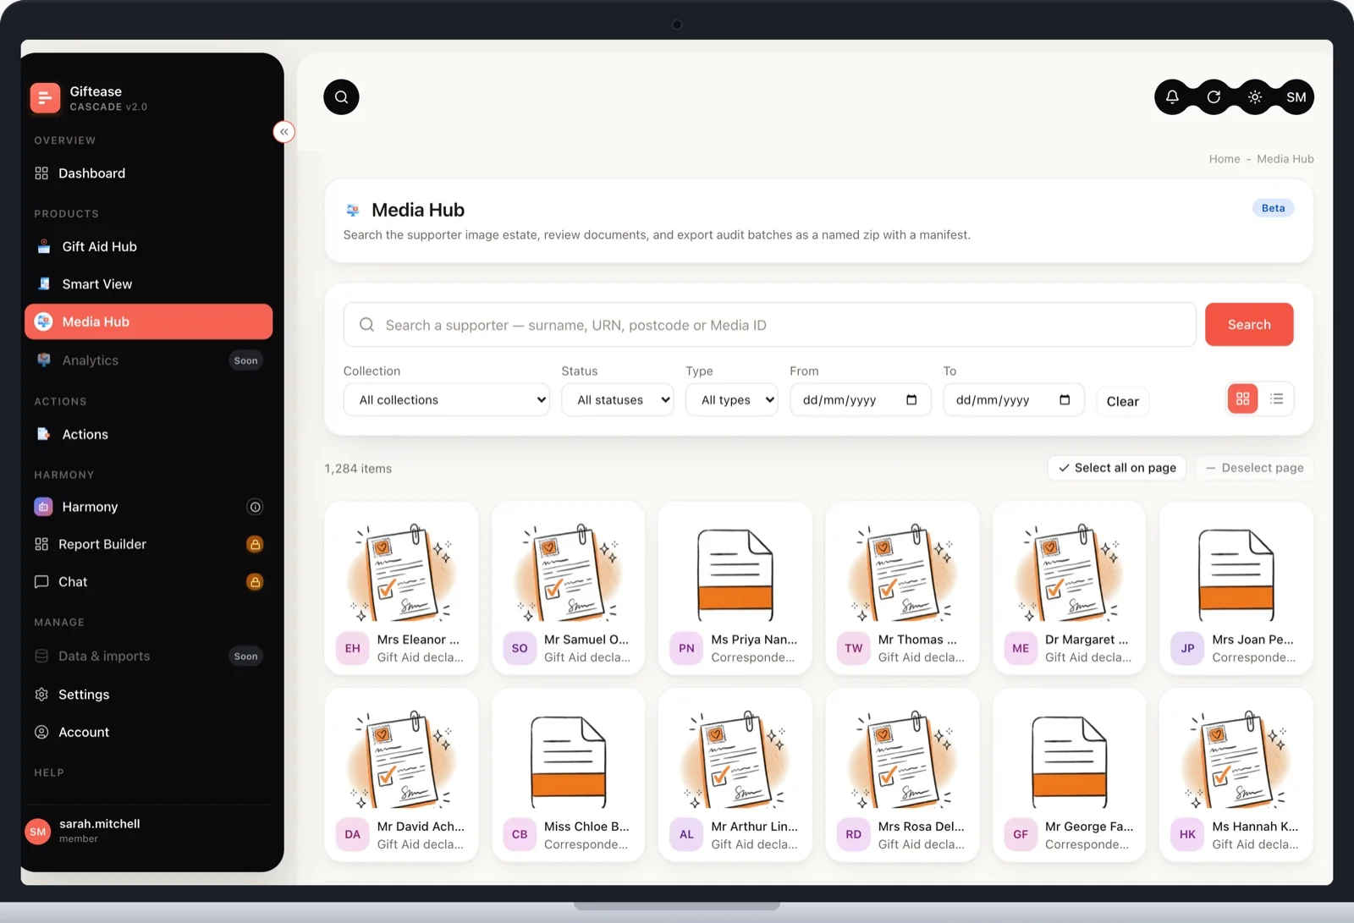
Task: Focus the From date field
Action: point(860,400)
